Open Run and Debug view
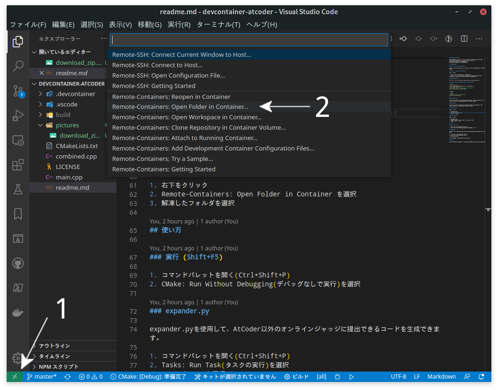Image resolution: width=498 pixels, height=390 pixels. (x=18, y=115)
